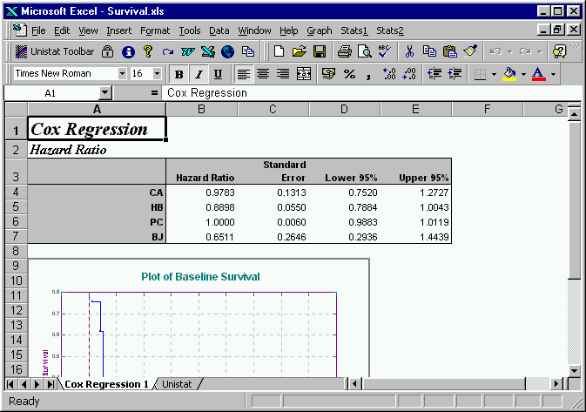Viewport: 586px width, 412px height.
Task: Open the Print Preview icon
Action: pyautogui.click(x=363, y=51)
